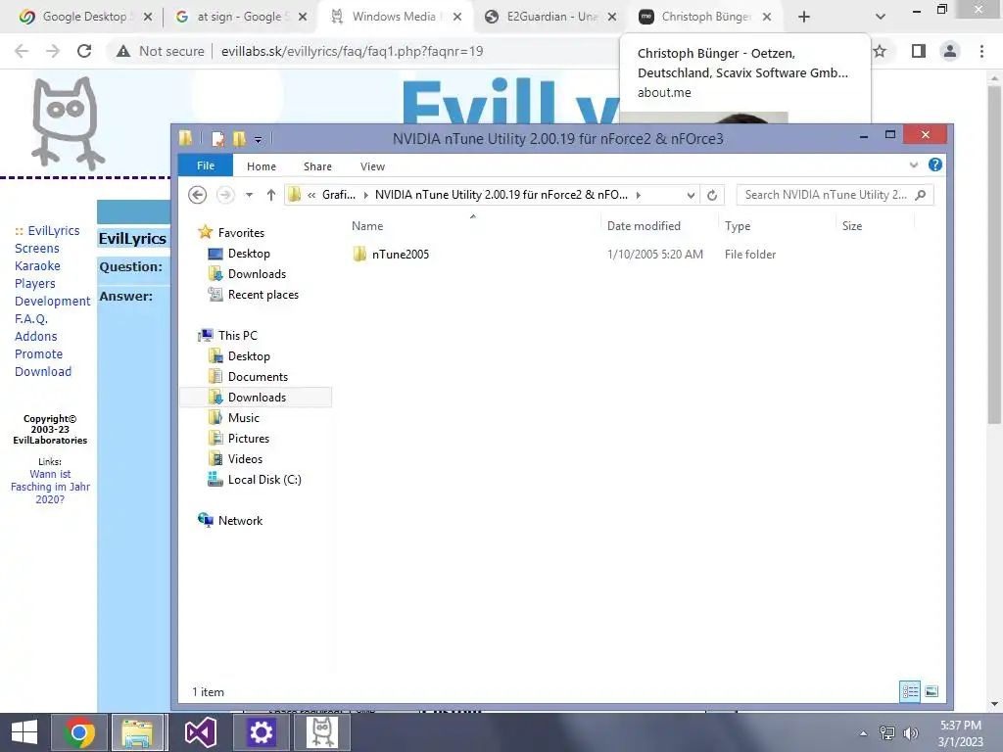The width and height of the screenshot is (1003, 752).
Task: Switch to the E2Guardian browser tab
Action: (x=551, y=17)
